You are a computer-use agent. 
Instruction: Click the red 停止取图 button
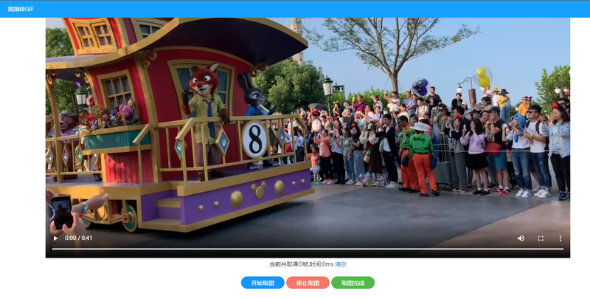[308, 283]
